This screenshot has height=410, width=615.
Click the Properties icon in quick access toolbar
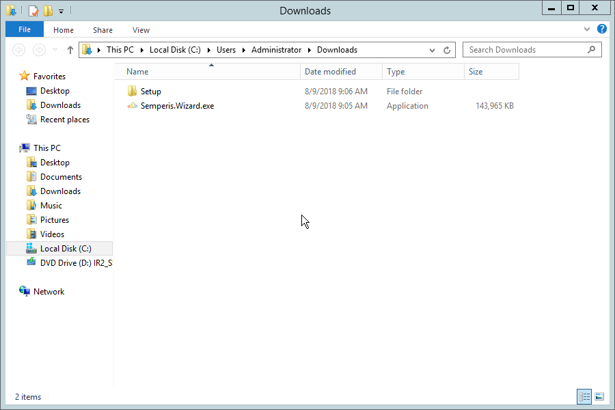pyautogui.click(x=33, y=10)
